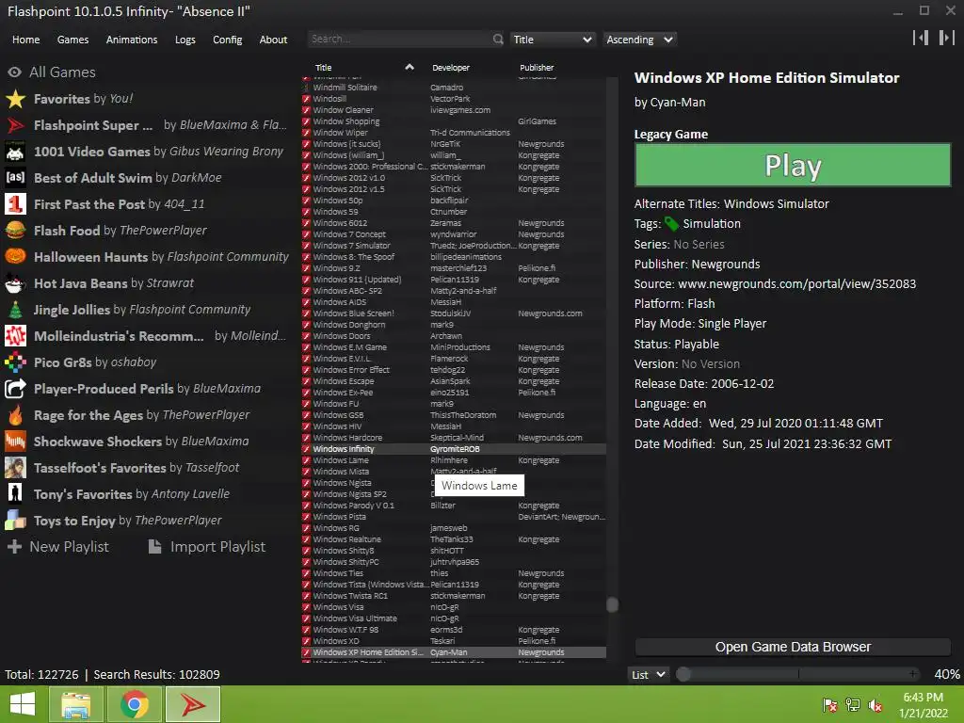
Task: Open the Flashpoint Super playlist icon
Action: 15,125
